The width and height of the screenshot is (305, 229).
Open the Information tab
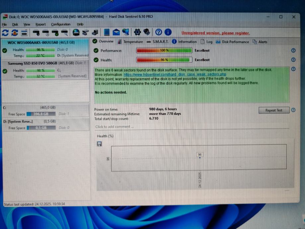[185, 41]
